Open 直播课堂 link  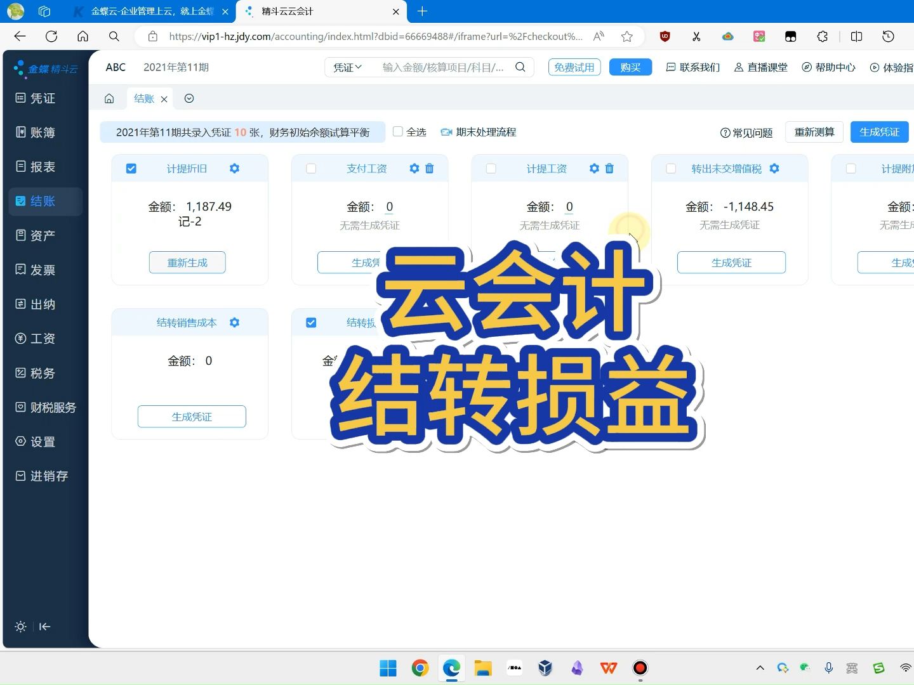761,67
